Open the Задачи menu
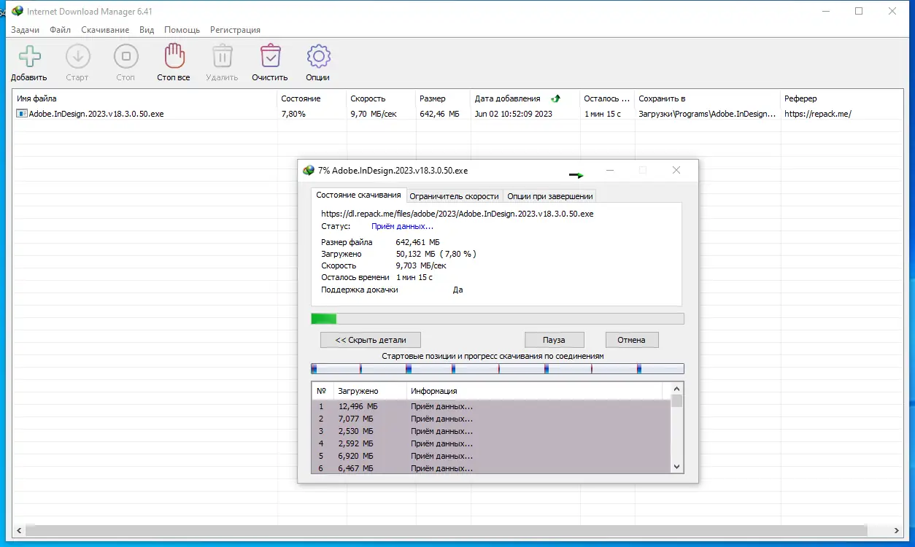The image size is (915, 547). 26,30
